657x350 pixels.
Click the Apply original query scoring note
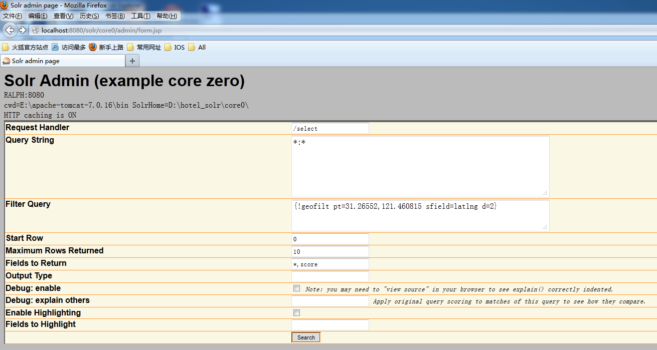[510, 301]
